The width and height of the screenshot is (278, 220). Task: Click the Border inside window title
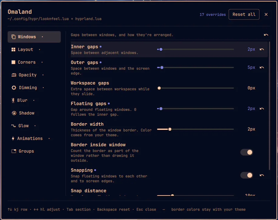click(98, 145)
